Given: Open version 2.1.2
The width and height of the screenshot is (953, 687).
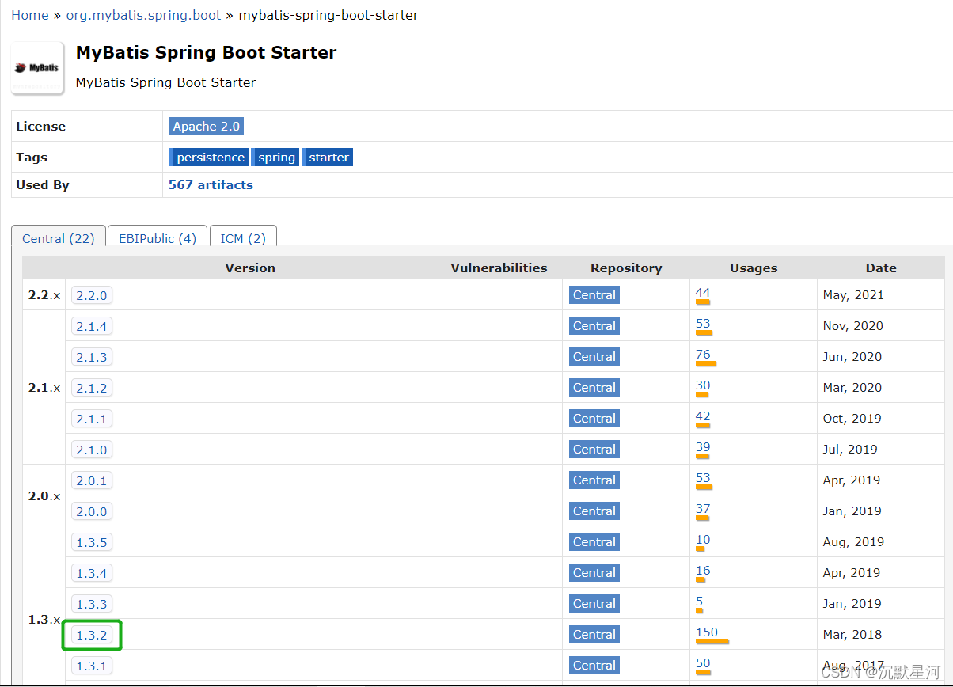Looking at the screenshot, I should tap(92, 388).
